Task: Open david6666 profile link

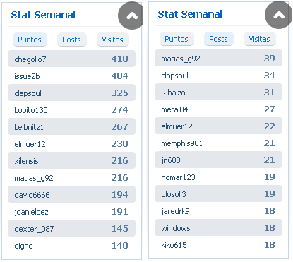Action: click(32, 195)
